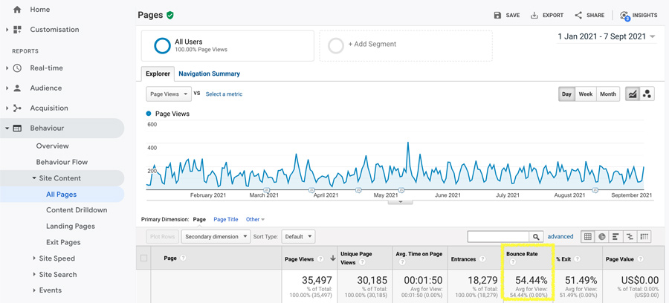The width and height of the screenshot is (669, 303).
Task: Click the advanced filter link
Action: point(560,237)
